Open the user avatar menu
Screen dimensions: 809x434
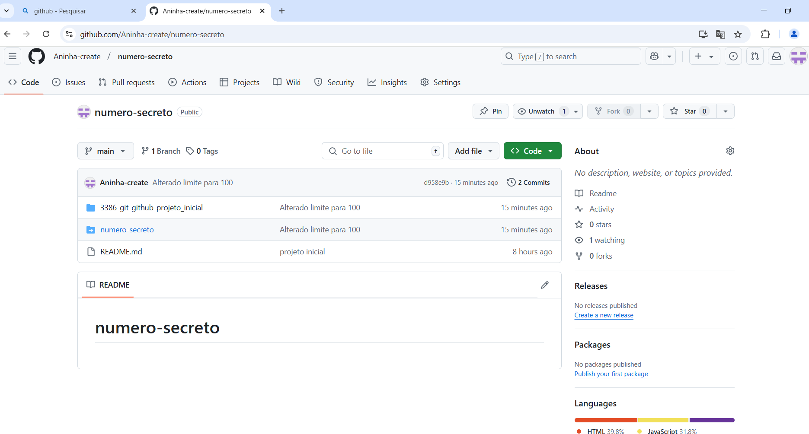[x=798, y=56]
